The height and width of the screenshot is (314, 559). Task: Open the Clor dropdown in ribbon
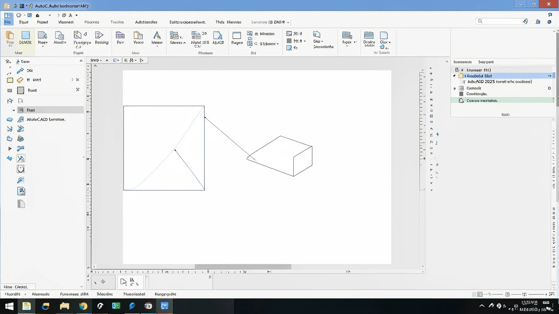(x=390, y=42)
